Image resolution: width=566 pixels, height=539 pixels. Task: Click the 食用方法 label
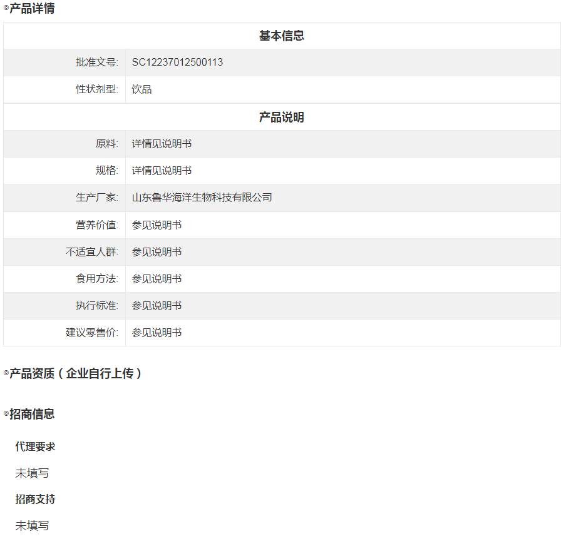(97, 278)
